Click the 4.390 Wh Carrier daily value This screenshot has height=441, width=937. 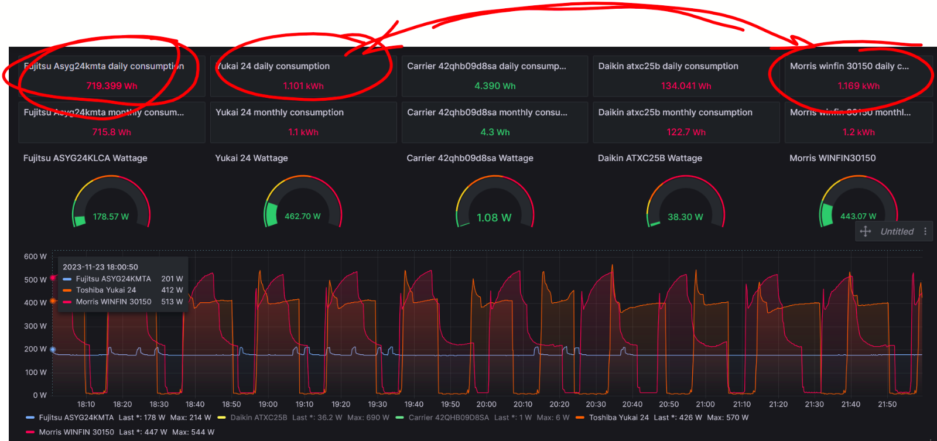coord(495,86)
